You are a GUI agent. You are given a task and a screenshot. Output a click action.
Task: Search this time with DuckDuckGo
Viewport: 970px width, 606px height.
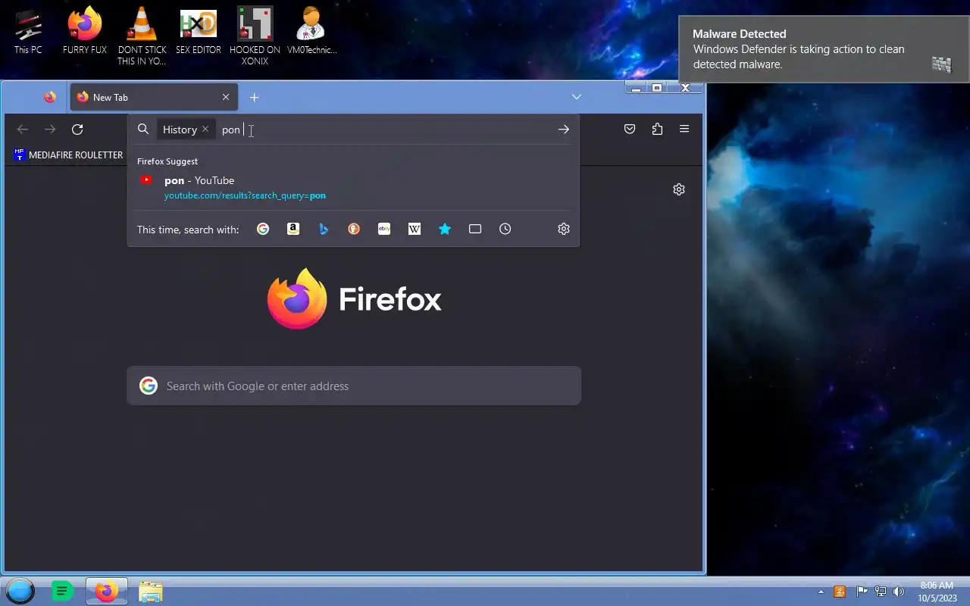[354, 229]
